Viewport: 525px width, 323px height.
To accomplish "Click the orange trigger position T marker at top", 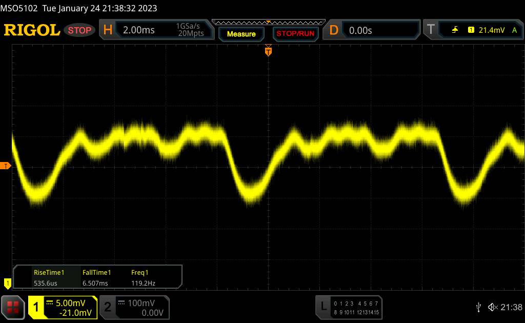I will (268, 51).
